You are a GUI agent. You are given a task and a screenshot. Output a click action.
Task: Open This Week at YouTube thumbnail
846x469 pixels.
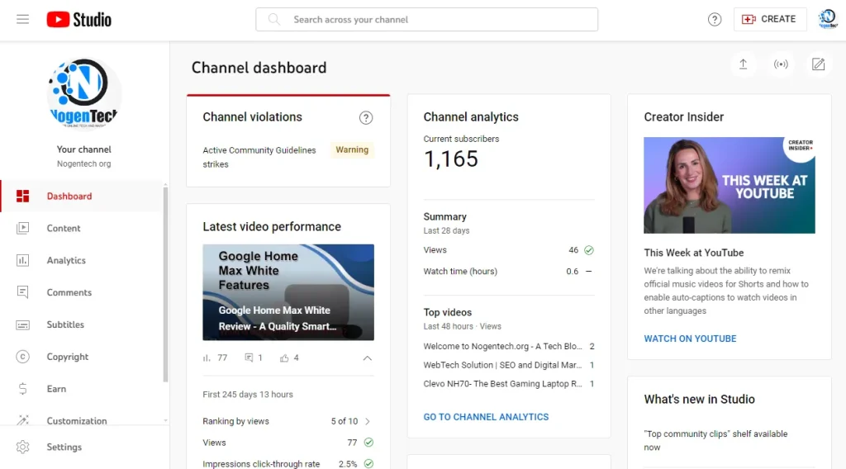pos(729,185)
